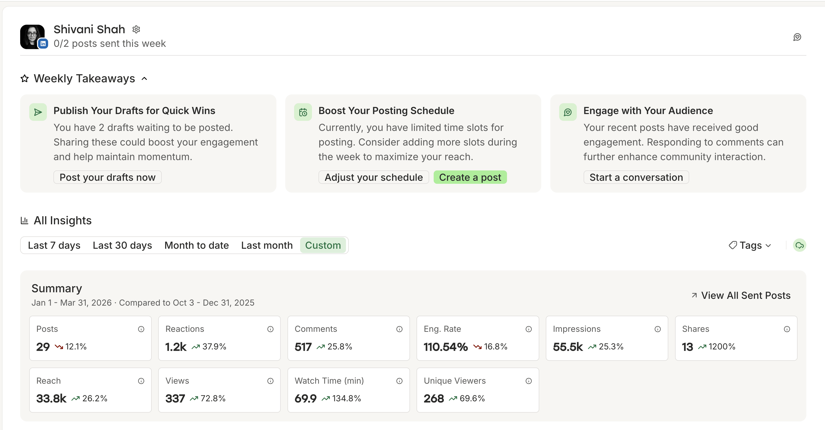
Task: Click Post your drafts now
Action: tap(108, 177)
